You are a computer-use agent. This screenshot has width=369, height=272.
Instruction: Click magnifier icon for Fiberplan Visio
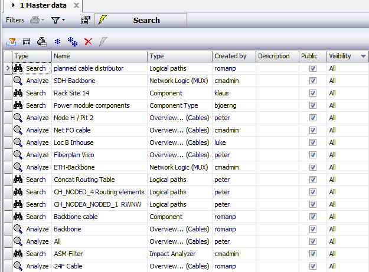[x=18, y=155]
